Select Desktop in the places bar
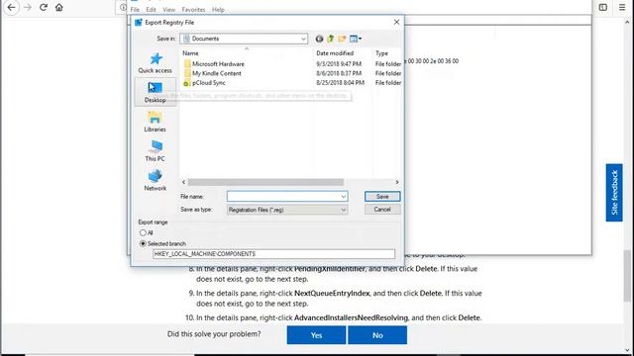 tap(156, 92)
